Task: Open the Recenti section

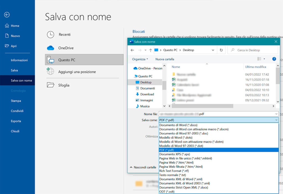Action: 64,35
